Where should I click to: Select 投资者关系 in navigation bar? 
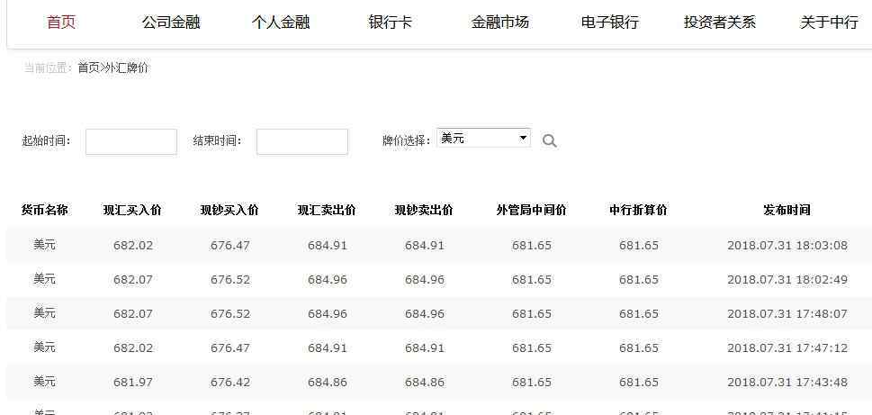pos(720,23)
